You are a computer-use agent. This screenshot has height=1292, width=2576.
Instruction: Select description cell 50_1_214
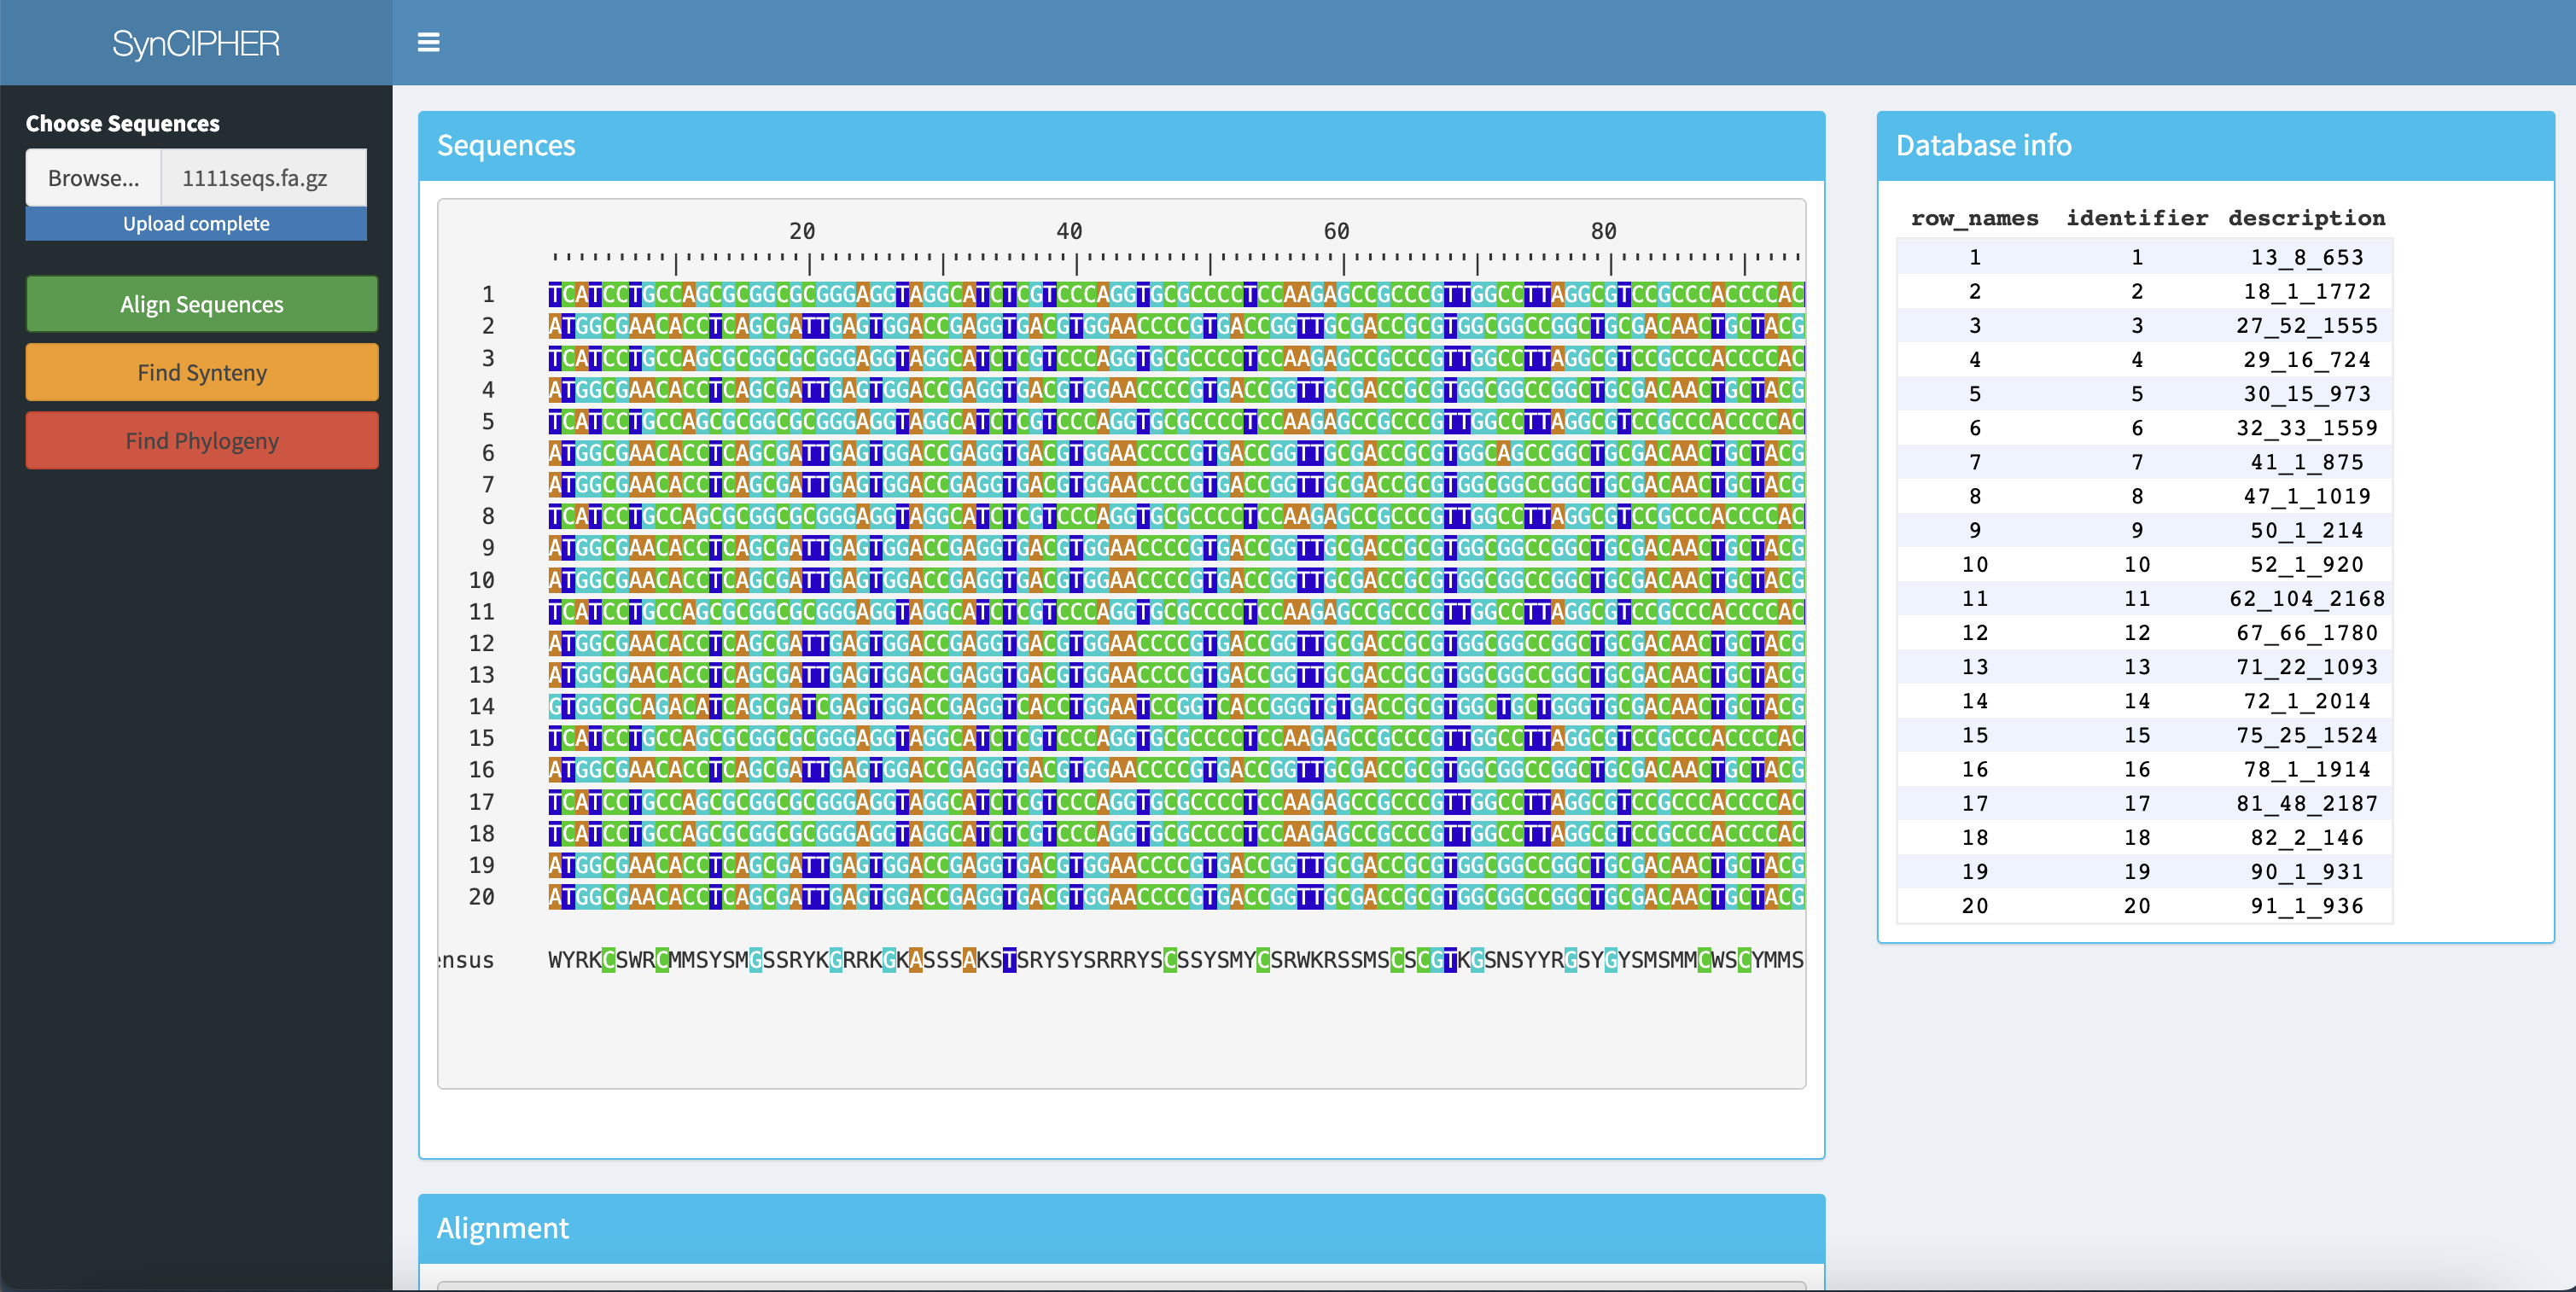pyautogui.click(x=2306, y=530)
